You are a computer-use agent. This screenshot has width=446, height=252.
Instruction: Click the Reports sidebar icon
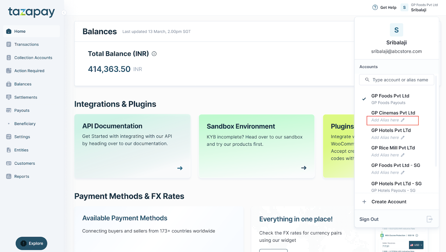[x=9, y=176]
